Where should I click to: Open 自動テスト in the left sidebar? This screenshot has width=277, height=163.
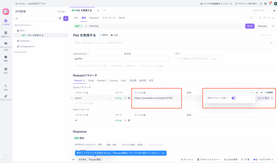coord(6,34)
